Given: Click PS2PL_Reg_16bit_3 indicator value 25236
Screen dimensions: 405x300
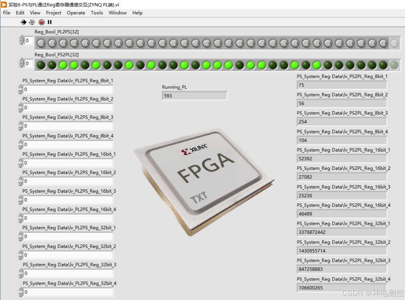Looking at the screenshot, I should point(342,196).
